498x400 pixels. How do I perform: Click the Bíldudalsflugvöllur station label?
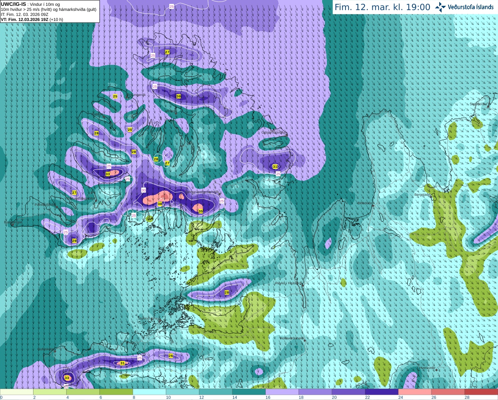tap(81, 198)
